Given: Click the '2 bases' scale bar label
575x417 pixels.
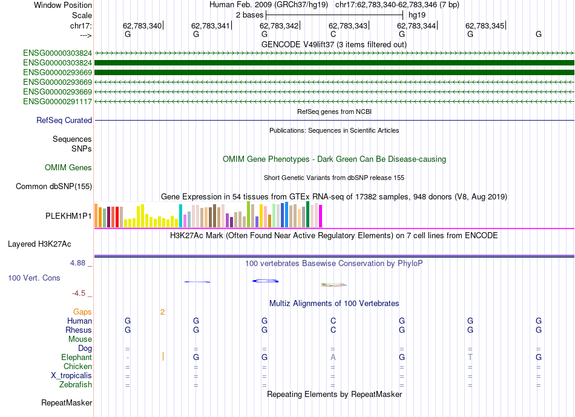Looking at the screenshot, I should pos(249,15).
